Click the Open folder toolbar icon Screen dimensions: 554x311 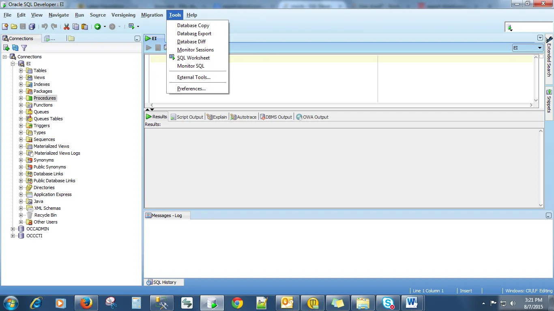pyautogui.click(x=14, y=27)
